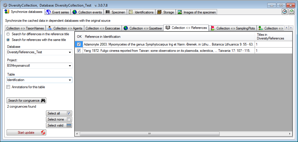Click the horizontal scrollbar thumb of the grid
This screenshot has height=142, width=298.
(149, 134)
